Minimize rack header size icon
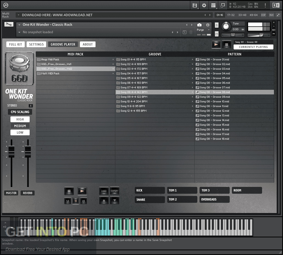The image size is (283, 255). (278, 15)
